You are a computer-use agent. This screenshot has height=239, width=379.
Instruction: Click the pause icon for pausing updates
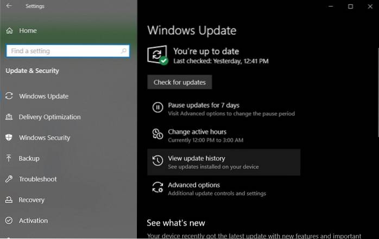(x=157, y=108)
